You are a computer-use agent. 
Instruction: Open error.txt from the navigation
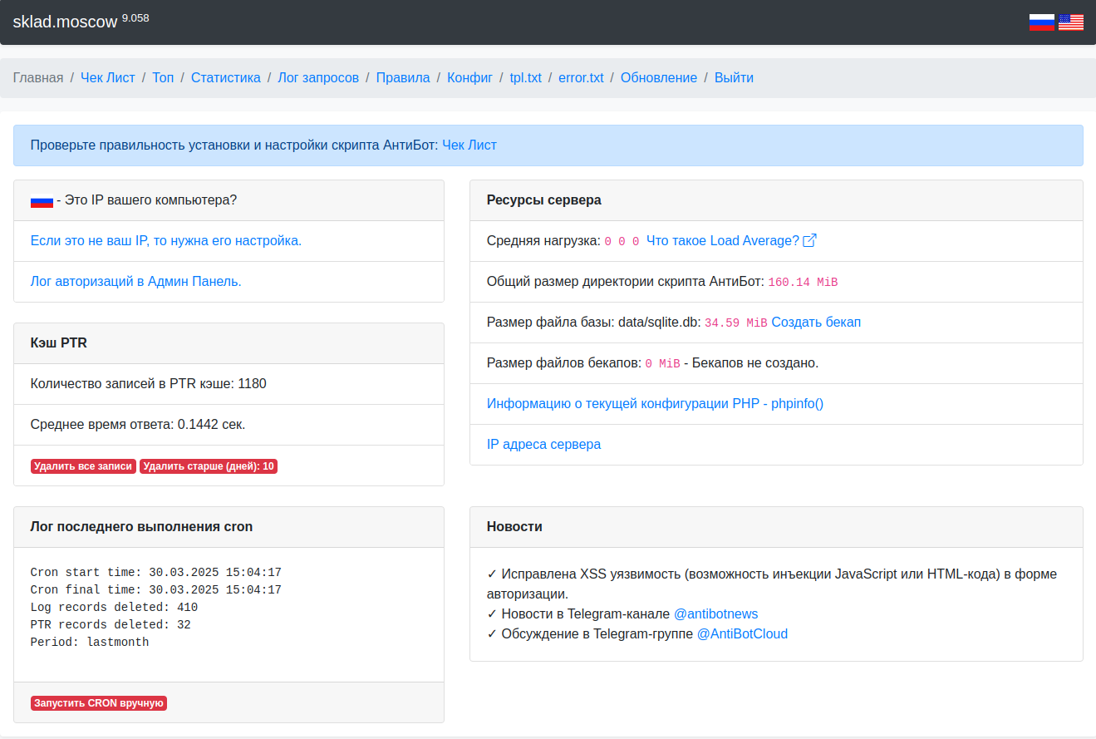pyautogui.click(x=581, y=78)
